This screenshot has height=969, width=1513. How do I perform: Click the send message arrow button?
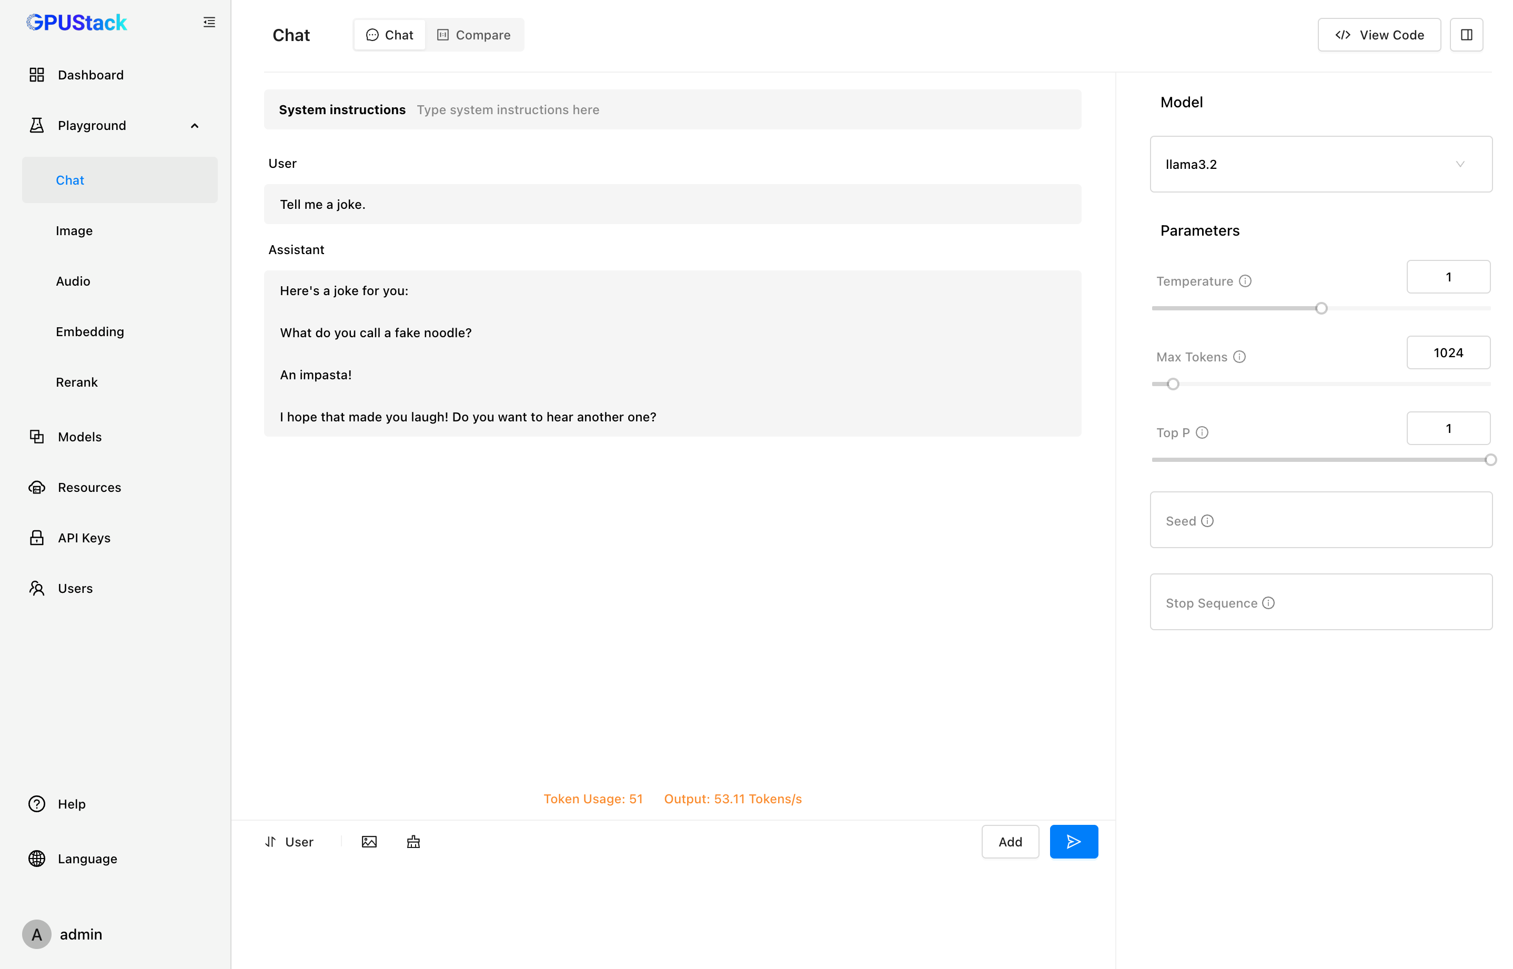point(1073,842)
